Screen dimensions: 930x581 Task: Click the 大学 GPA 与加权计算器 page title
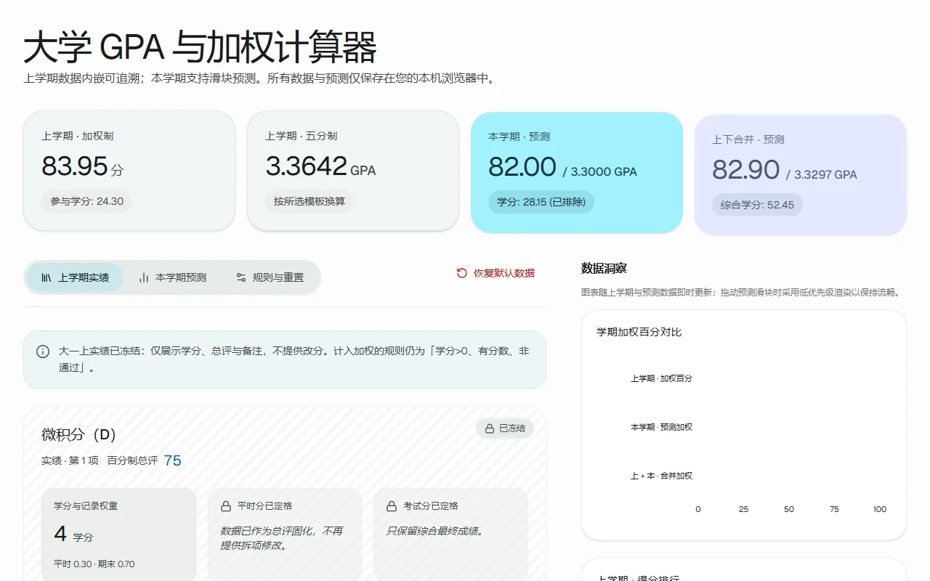pyautogui.click(x=201, y=48)
